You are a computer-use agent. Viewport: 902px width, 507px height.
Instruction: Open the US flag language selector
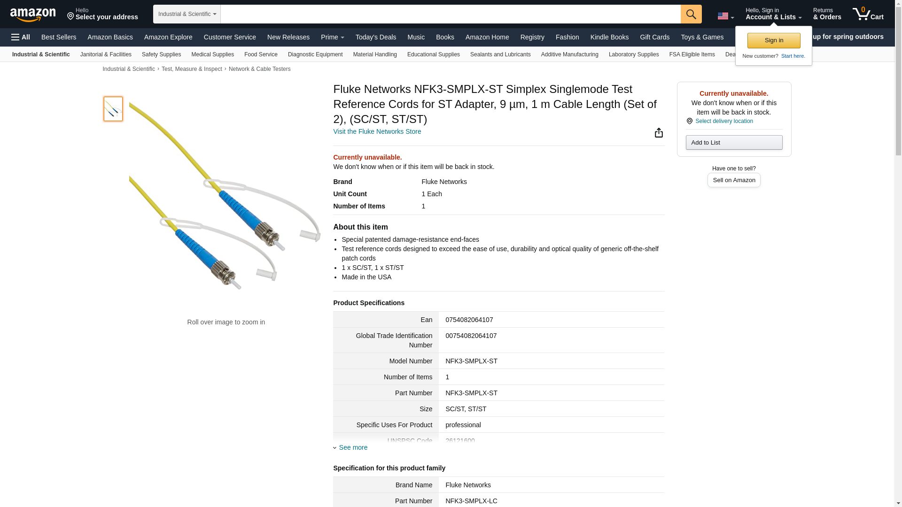coord(725,16)
